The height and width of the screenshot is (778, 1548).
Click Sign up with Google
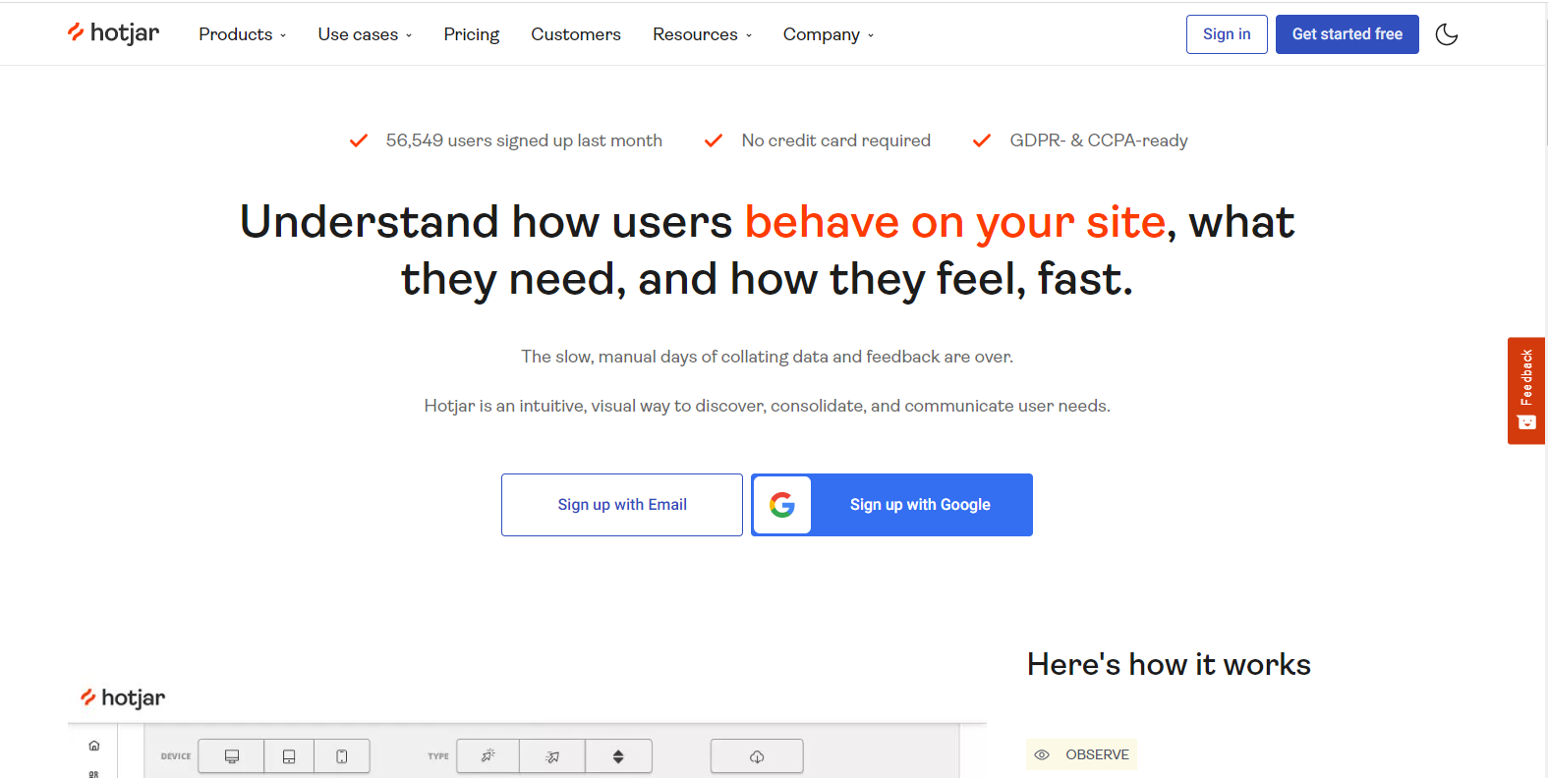click(x=891, y=505)
